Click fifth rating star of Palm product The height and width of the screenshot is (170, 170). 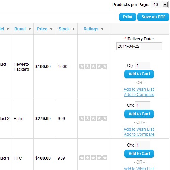coord(105,118)
